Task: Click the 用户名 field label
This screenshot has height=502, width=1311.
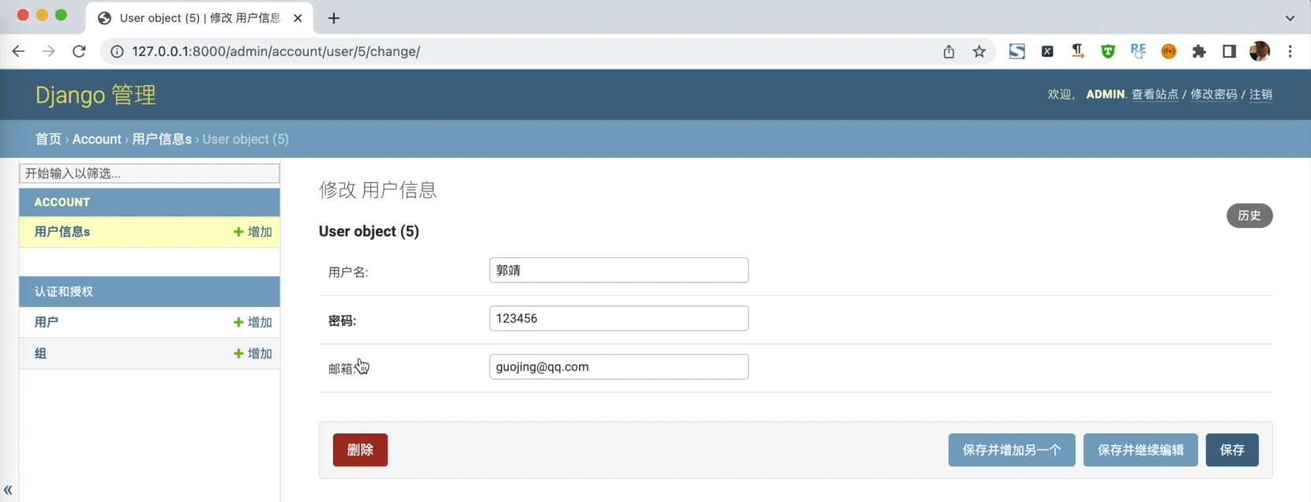Action: pos(348,272)
